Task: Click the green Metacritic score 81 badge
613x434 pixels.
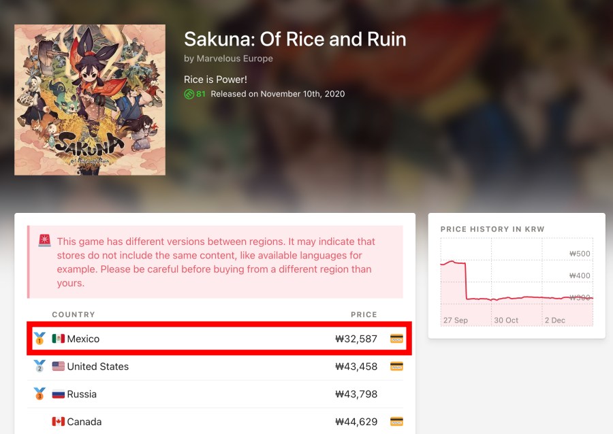Action: (195, 94)
